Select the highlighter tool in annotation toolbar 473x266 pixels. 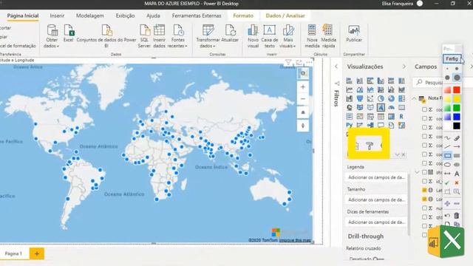[x=457, y=138]
